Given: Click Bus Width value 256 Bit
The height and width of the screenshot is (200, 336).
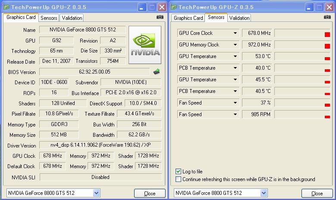Looking at the screenshot, I should coord(139,124).
